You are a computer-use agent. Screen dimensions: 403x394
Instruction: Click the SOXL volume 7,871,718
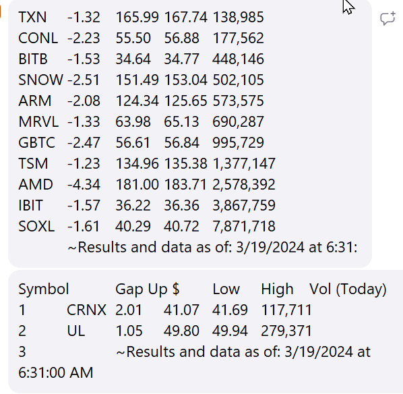[244, 226]
